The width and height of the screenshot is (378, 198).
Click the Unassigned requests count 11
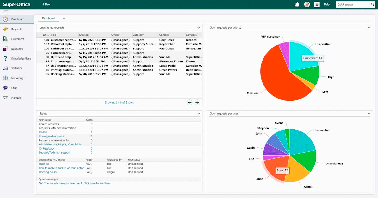(91, 136)
